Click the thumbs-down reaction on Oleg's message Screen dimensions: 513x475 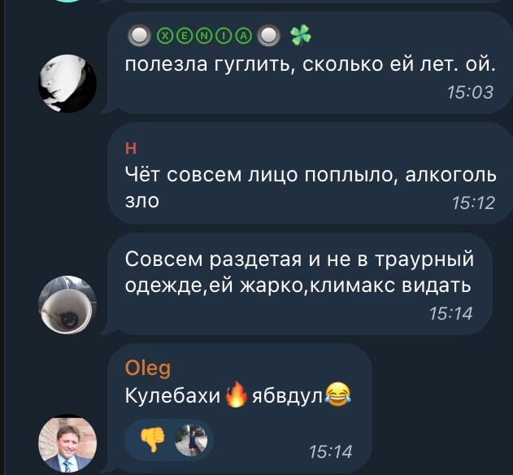click(x=152, y=440)
